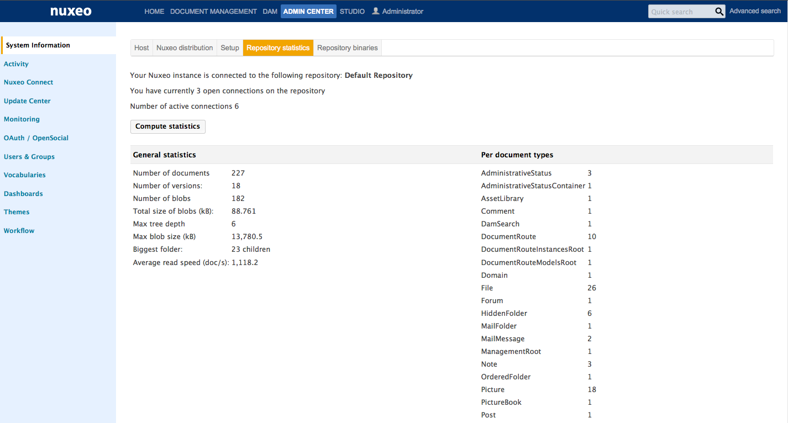This screenshot has width=788, height=423.
Task: Open Activity in the sidebar
Action: [x=16, y=64]
